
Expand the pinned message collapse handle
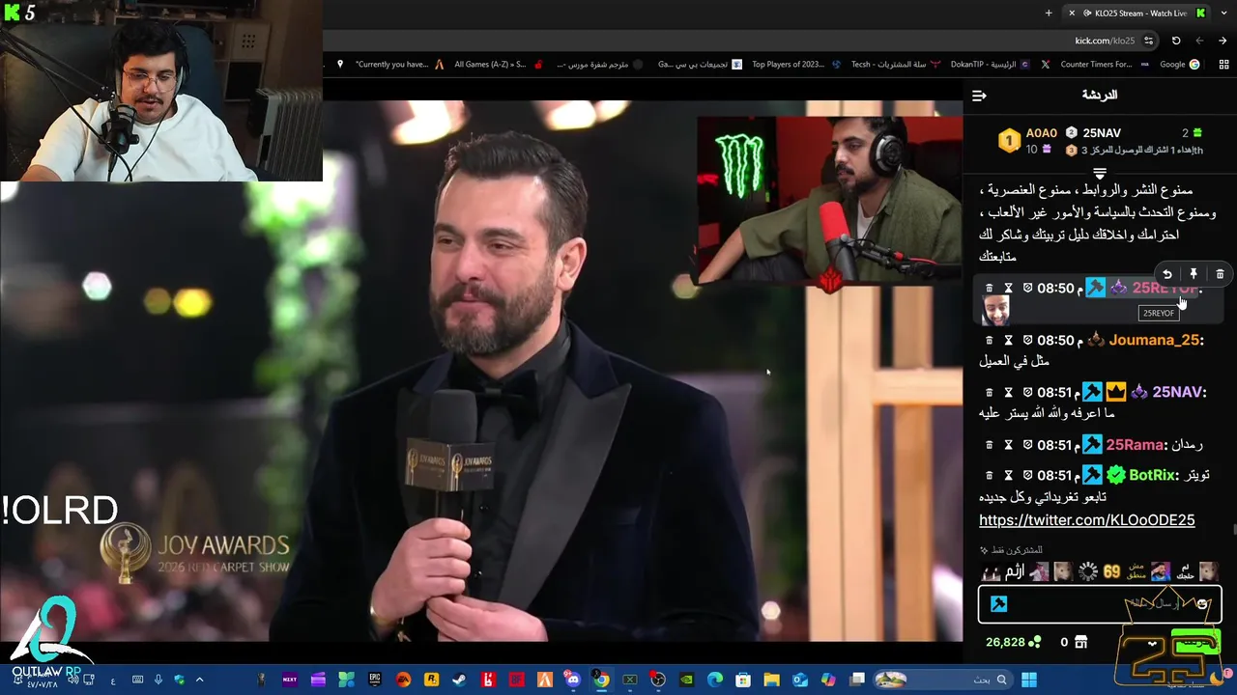coord(1100,174)
